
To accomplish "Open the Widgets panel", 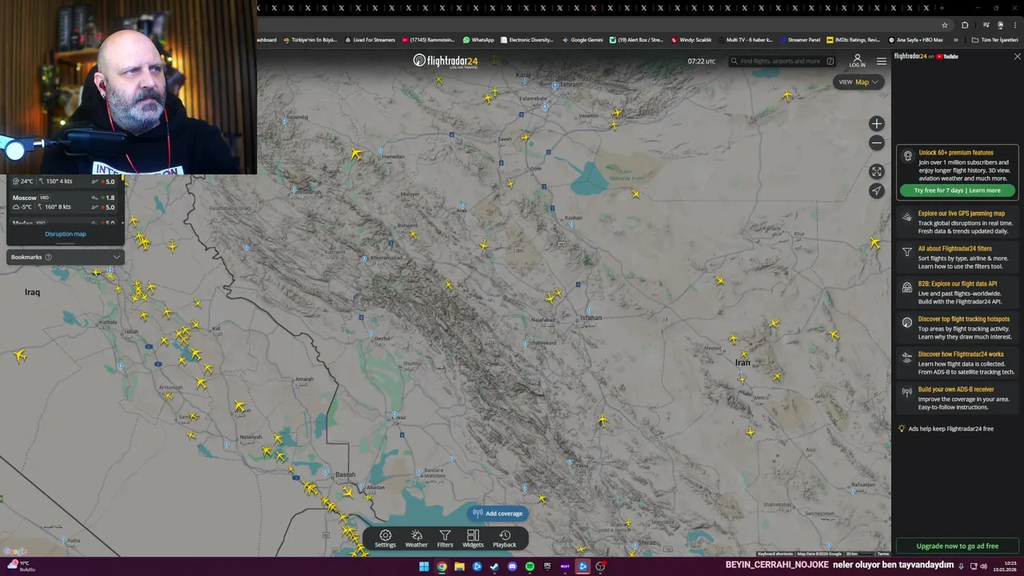I will tap(473, 538).
